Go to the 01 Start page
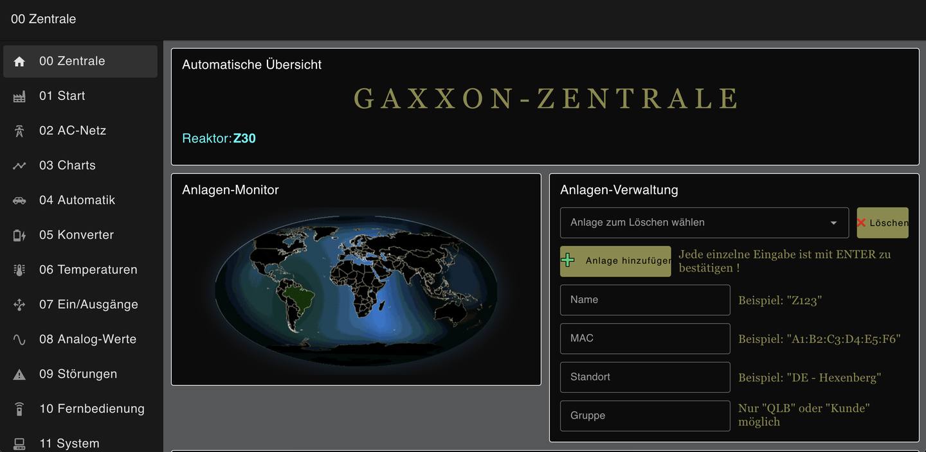This screenshot has width=926, height=452. coord(80,96)
